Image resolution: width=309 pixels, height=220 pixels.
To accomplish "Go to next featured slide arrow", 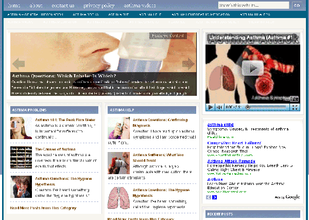I will click(x=188, y=64).
